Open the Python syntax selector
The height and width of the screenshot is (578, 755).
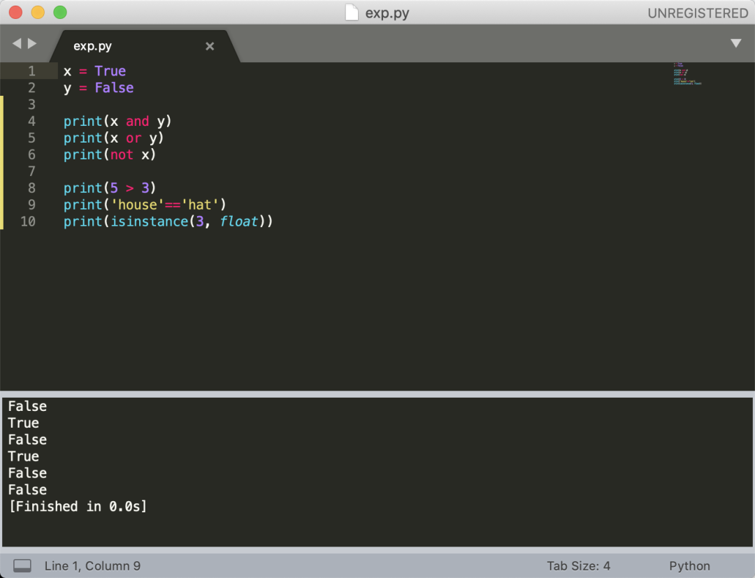click(x=689, y=565)
